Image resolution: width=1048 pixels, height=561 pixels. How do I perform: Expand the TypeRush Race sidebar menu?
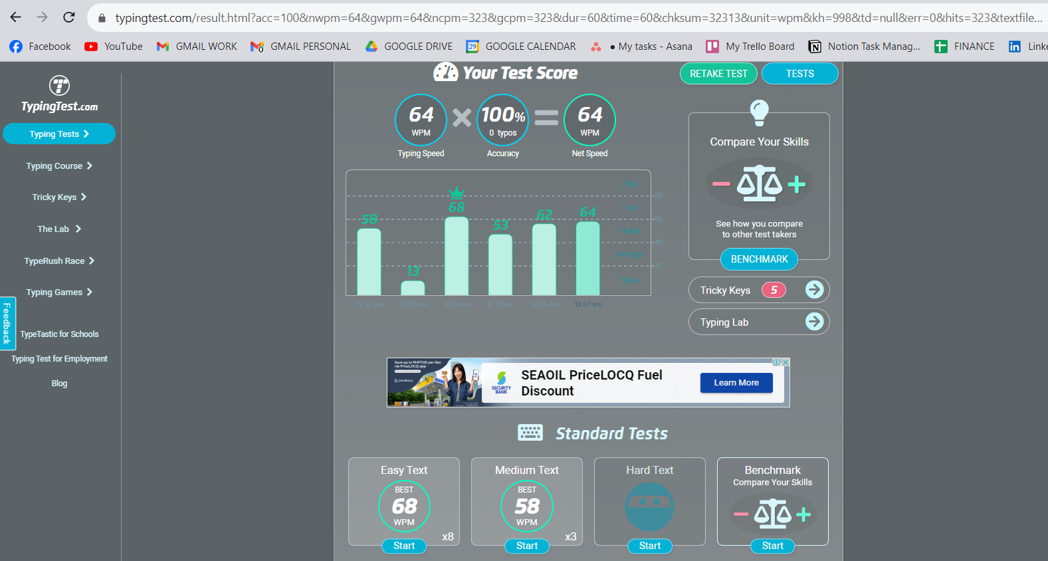click(59, 261)
